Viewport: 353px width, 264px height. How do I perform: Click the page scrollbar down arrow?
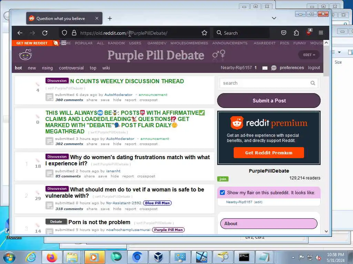coord(326,231)
